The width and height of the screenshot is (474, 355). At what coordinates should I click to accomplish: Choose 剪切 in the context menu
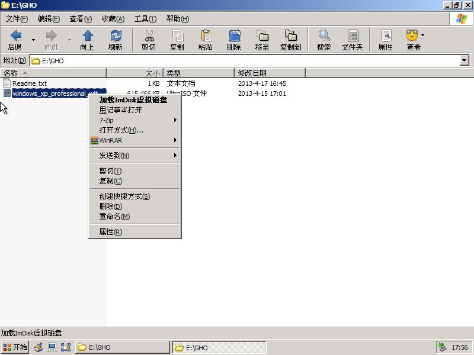point(135,171)
